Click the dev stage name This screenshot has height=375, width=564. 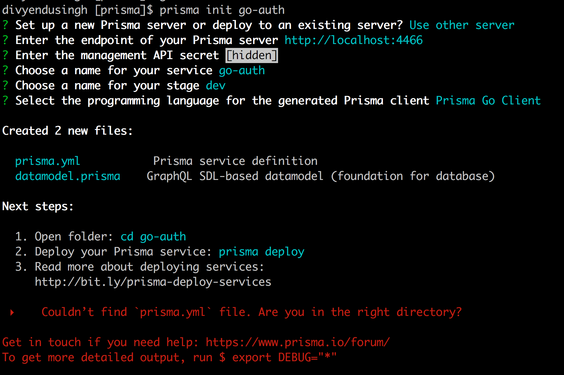(x=215, y=85)
